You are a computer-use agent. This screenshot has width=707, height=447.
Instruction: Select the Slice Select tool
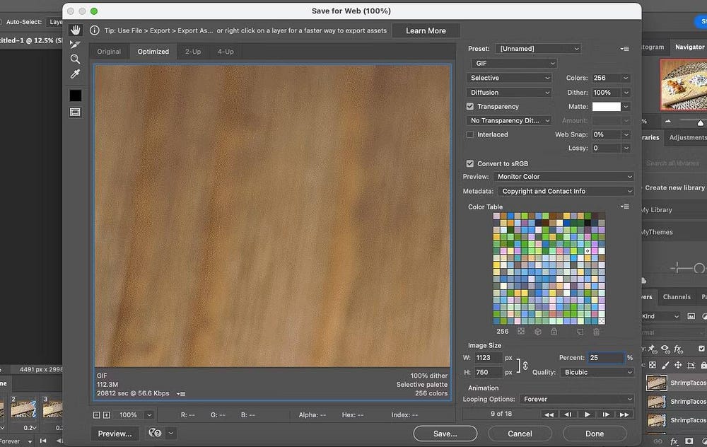tap(75, 45)
